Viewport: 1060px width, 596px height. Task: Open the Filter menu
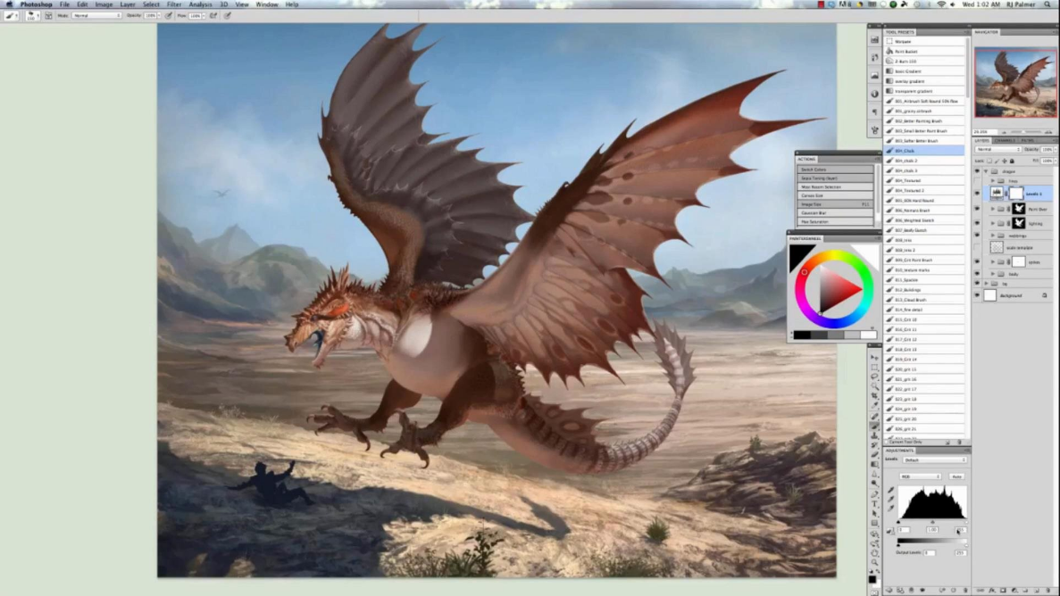pos(174,4)
